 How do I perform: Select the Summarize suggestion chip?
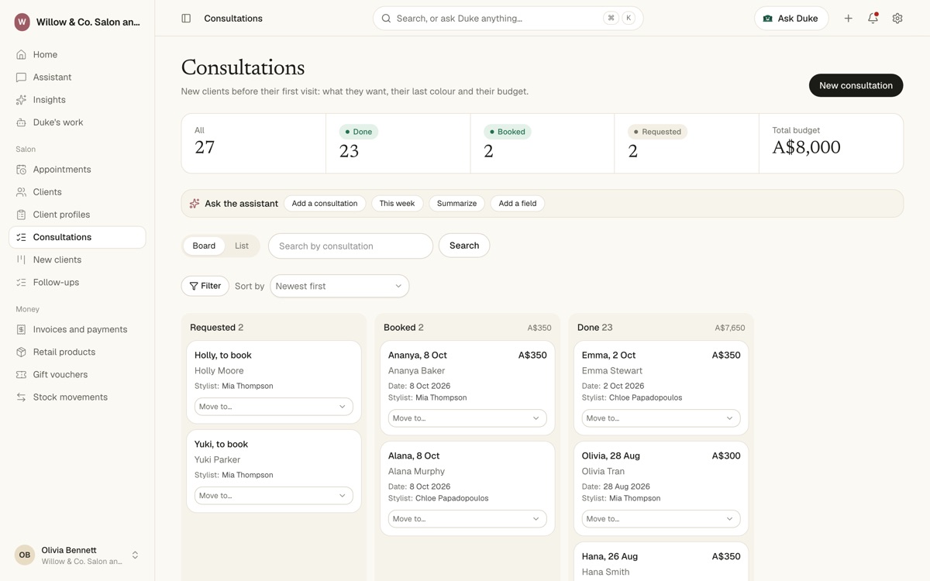coord(456,204)
